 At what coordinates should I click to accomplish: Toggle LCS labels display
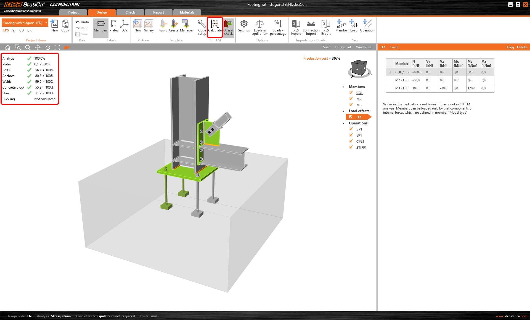point(124,26)
